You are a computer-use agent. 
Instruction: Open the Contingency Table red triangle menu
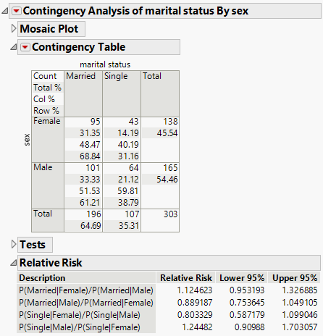click(25, 47)
